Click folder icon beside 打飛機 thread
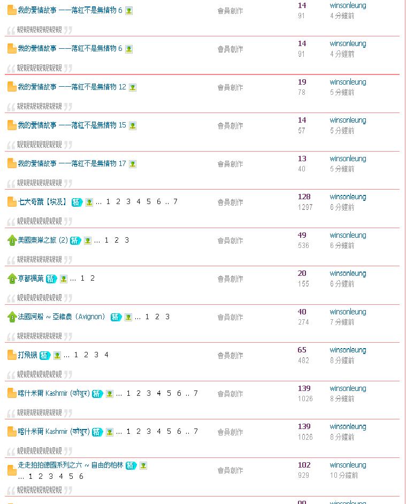 pyautogui.click(x=12, y=355)
